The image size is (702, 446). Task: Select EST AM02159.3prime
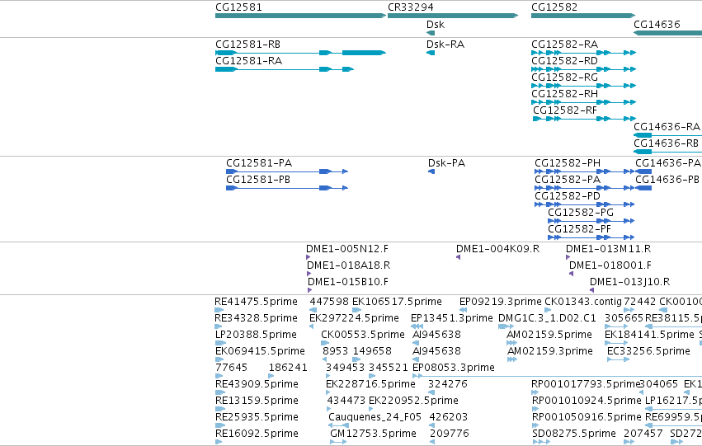512,359
